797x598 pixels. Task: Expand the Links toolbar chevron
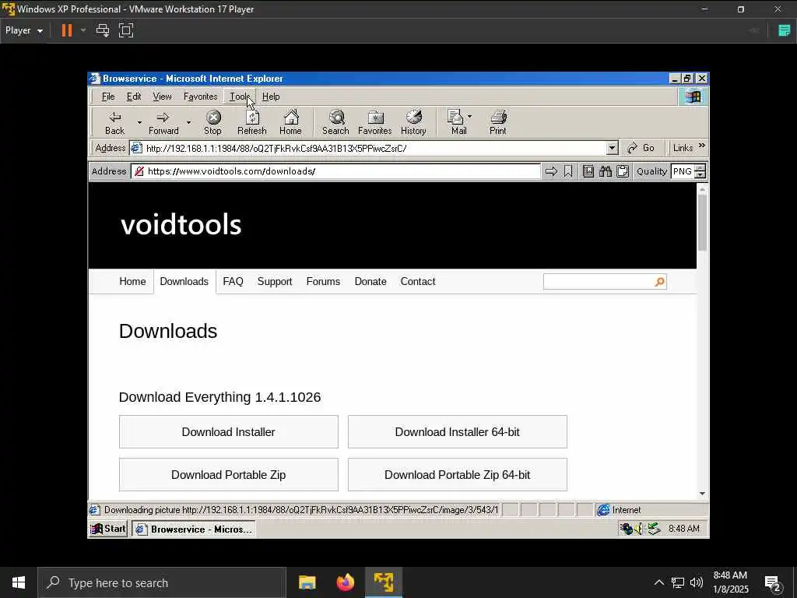702,146
